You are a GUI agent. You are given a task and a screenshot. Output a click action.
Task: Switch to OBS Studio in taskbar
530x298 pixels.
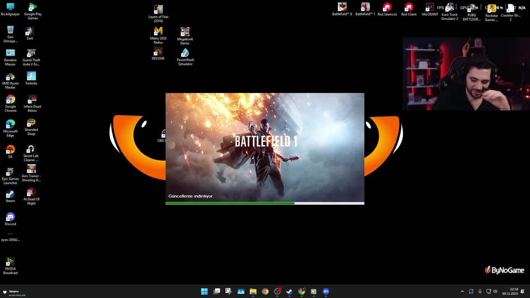[x=277, y=291]
